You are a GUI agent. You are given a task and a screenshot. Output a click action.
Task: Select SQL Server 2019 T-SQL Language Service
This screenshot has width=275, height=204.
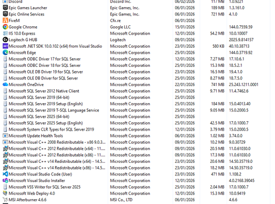tap(54, 110)
